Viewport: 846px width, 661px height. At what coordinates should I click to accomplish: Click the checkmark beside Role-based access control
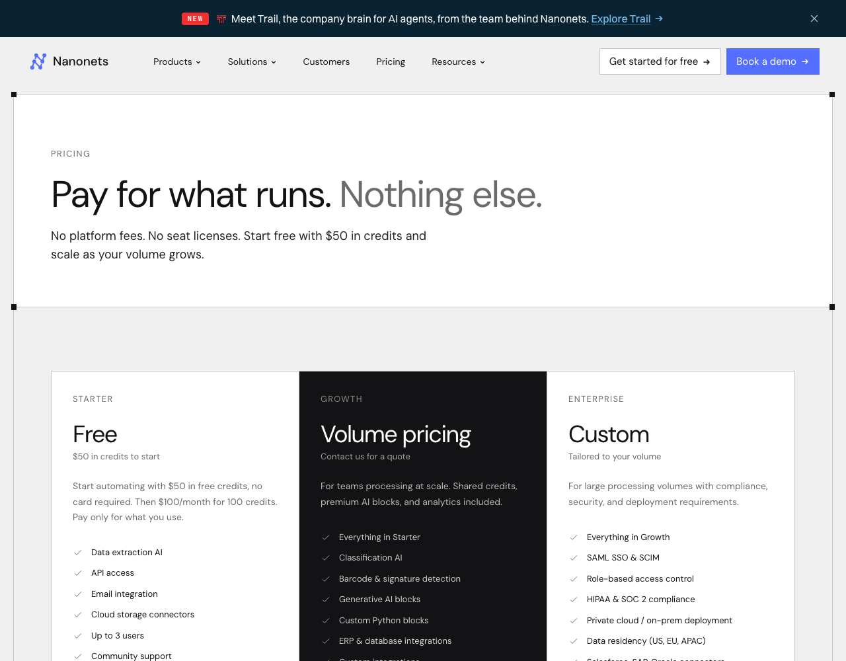click(574, 579)
